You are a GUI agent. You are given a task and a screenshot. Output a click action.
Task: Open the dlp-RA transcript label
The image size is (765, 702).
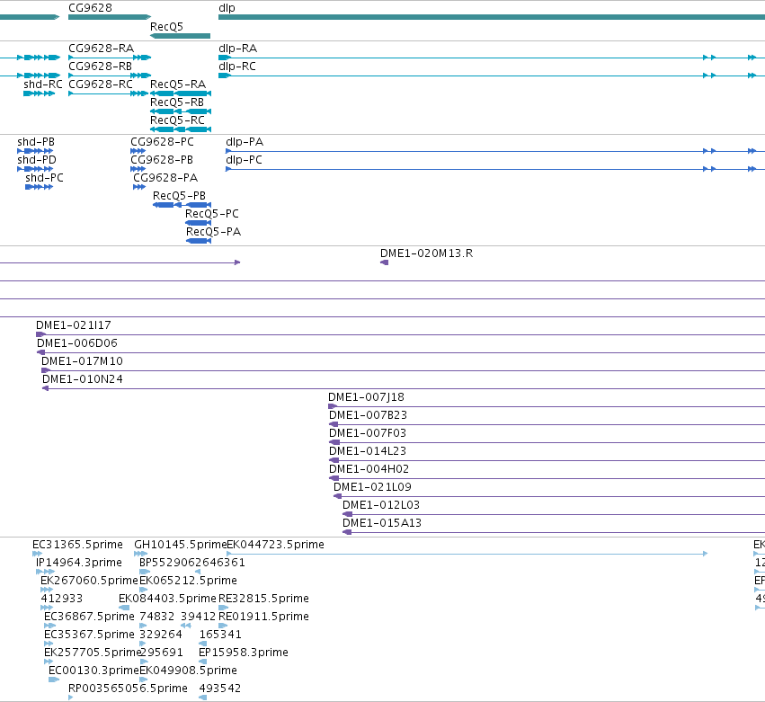(x=237, y=49)
